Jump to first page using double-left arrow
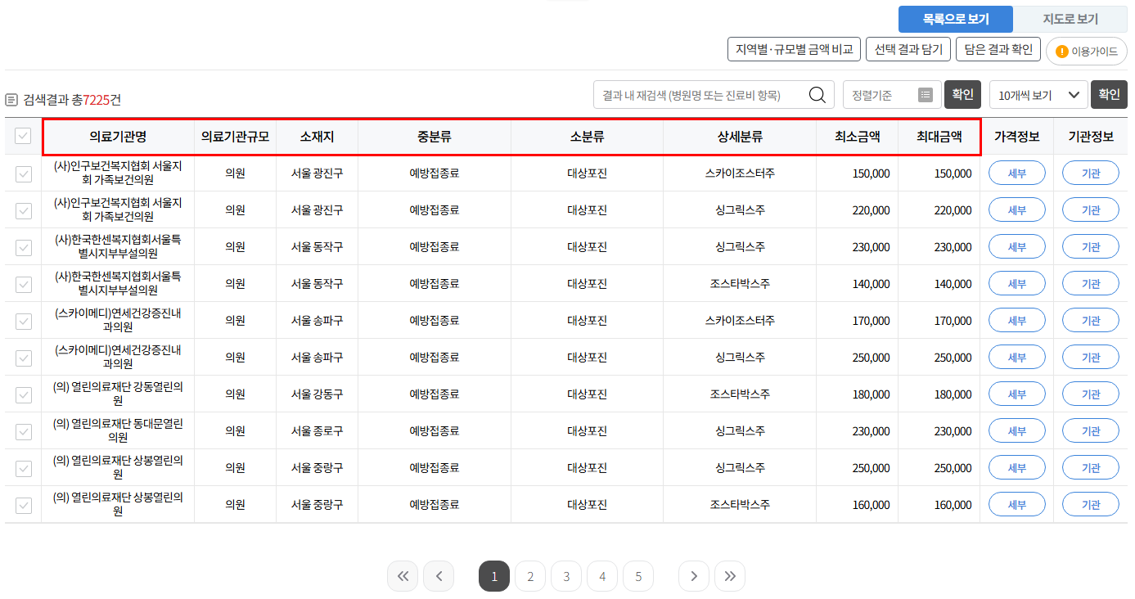 click(402, 576)
